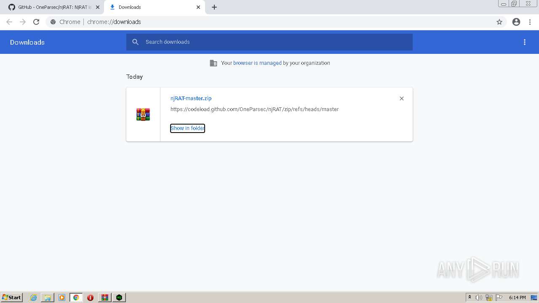
Task: Open the Chrome profile avatar menu
Action: pos(516,22)
